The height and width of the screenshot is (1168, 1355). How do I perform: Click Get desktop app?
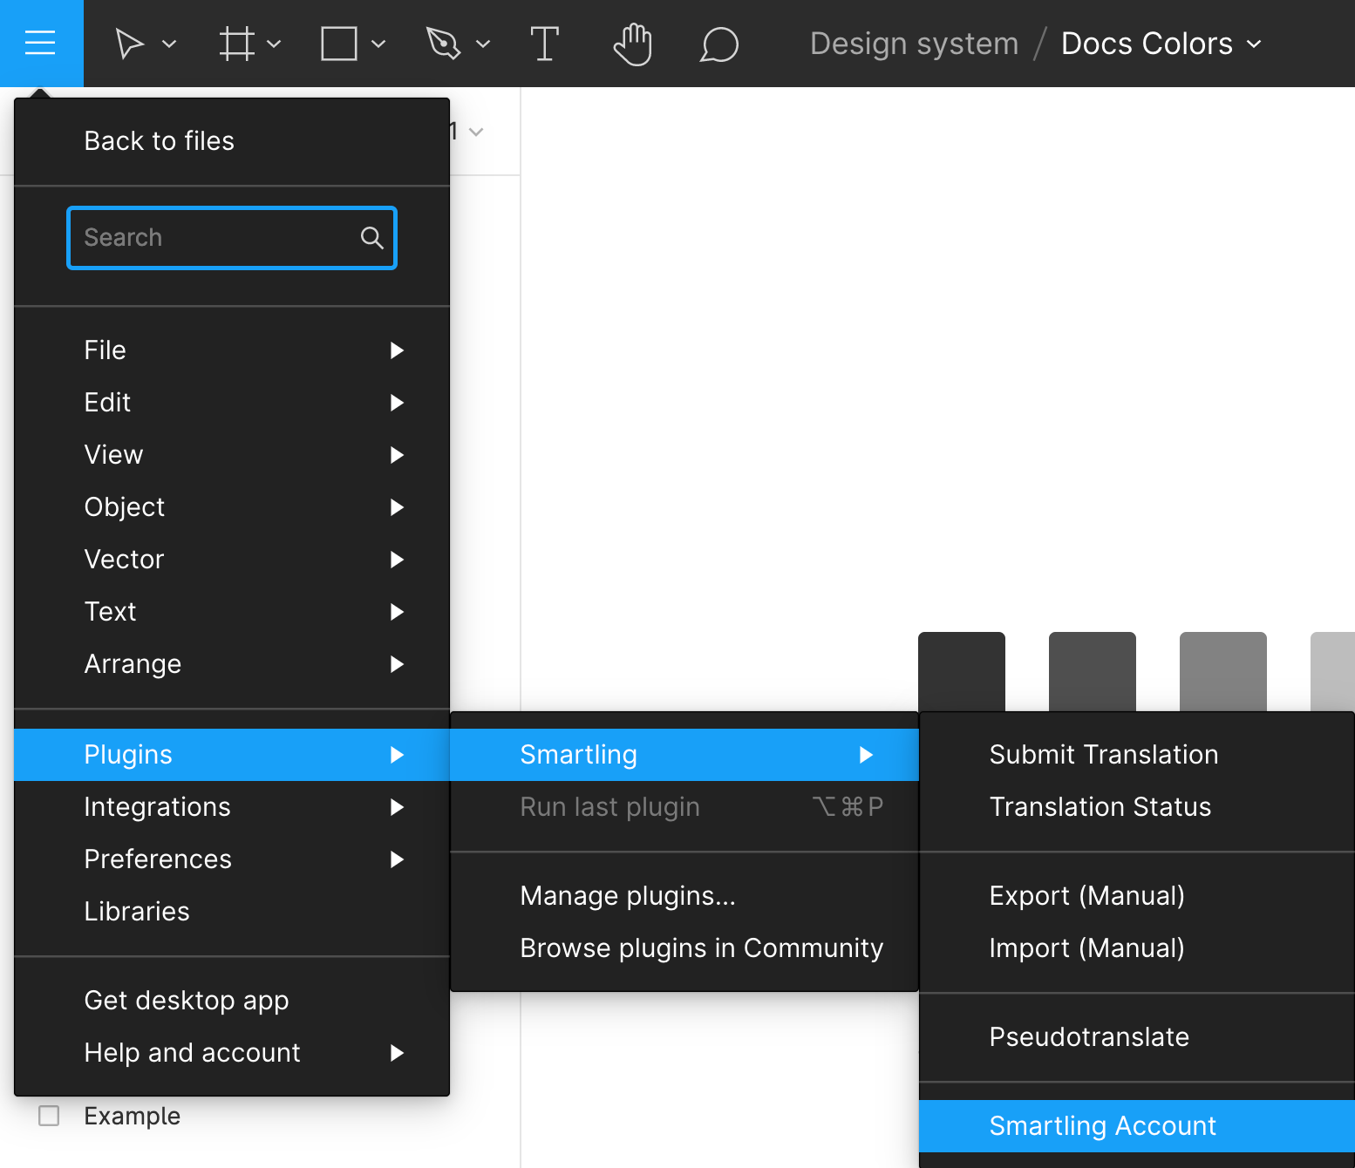[186, 1000]
